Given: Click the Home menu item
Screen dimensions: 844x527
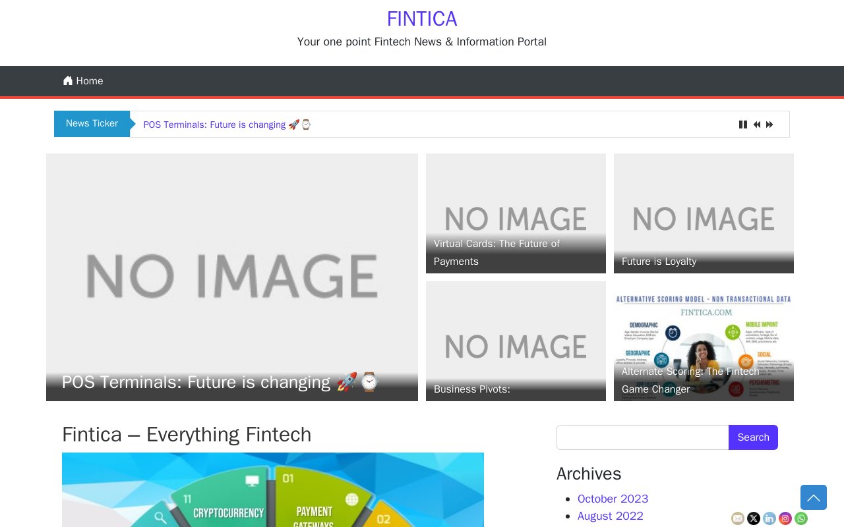Looking at the screenshot, I should click(x=83, y=81).
